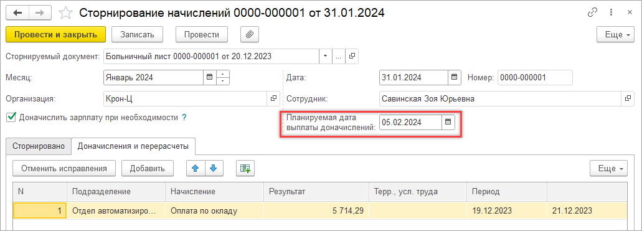Choose Сторнируемый документ from list with ellipsis
The height and width of the screenshot is (231, 642).
point(338,57)
